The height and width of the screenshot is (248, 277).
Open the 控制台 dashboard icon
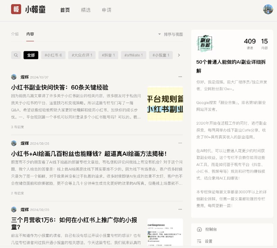pyautogui.click(x=199, y=229)
